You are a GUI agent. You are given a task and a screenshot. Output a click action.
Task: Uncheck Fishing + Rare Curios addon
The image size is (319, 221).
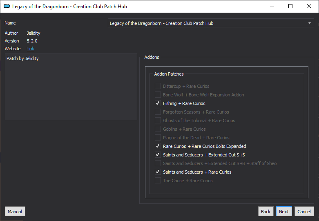tap(158, 103)
